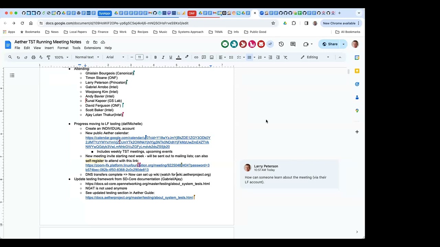Toggle the bulleted list
The width and height of the screenshot is (440, 247).
250,57
